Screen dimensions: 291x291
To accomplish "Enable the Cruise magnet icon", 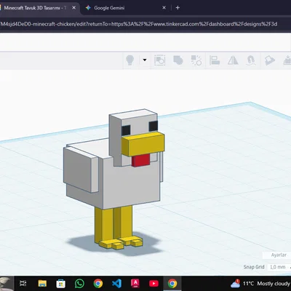I will 251,60.
